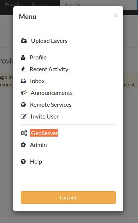
Task: Go to Inbox
Action: pyautogui.click(x=37, y=81)
